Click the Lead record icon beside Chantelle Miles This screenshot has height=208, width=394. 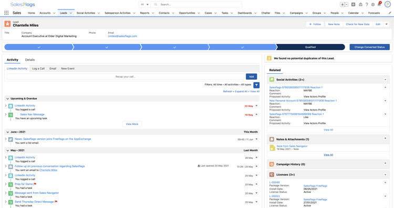pos(7,24)
